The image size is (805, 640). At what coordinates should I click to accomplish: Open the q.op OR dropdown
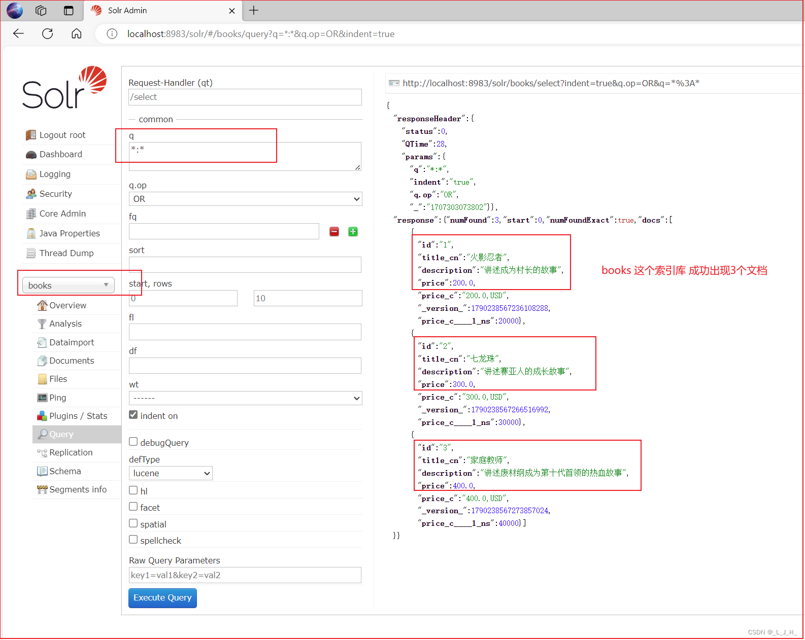click(246, 199)
